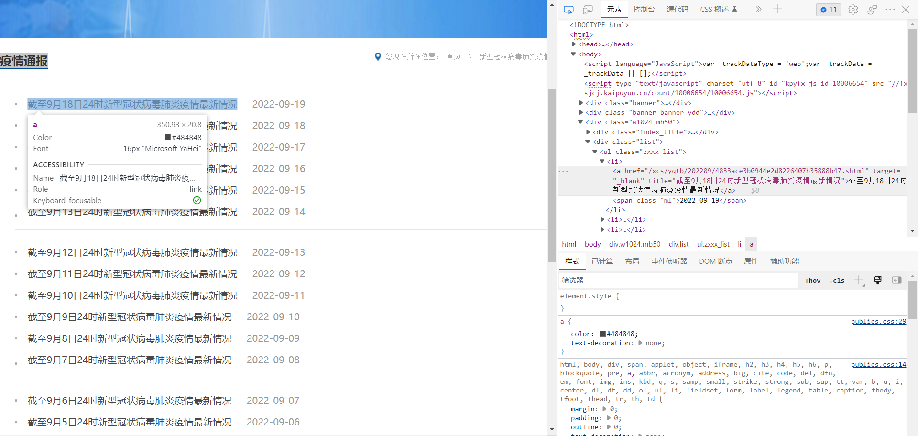Open the highlighted 9月18日 report link

click(132, 104)
